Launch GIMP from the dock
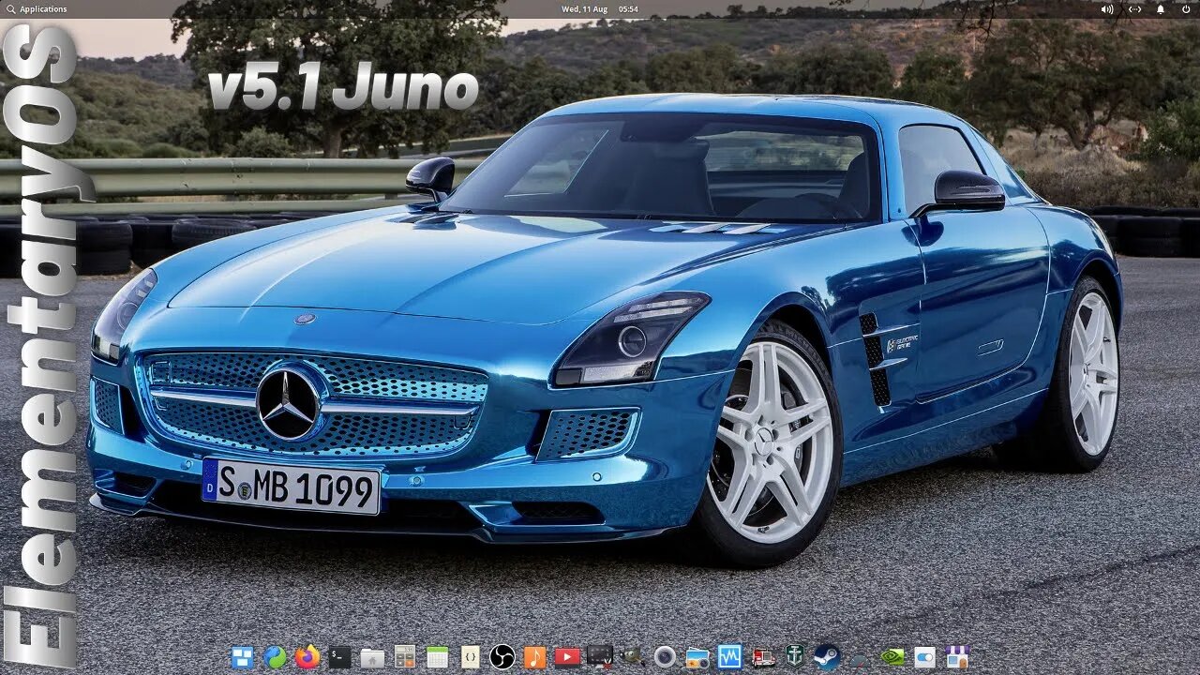Viewport: 1200px width, 675px height. click(x=632, y=657)
